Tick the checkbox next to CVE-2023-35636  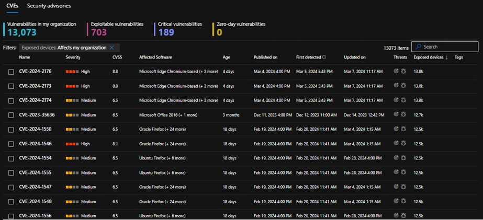(11, 115)
